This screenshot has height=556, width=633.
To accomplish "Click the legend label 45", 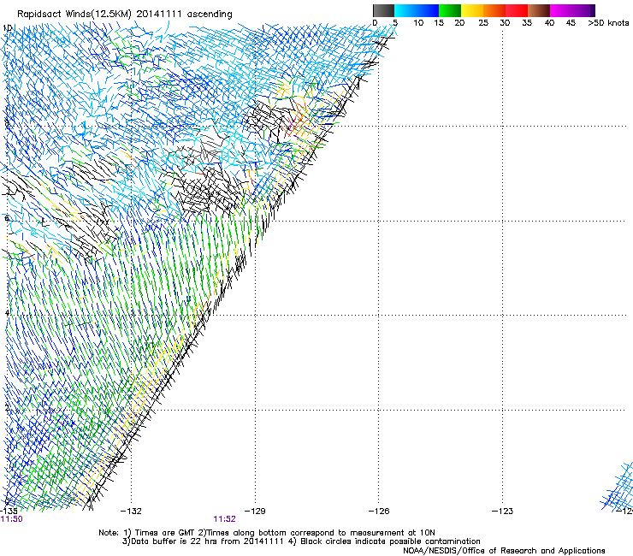I will [x=571, y=23].
